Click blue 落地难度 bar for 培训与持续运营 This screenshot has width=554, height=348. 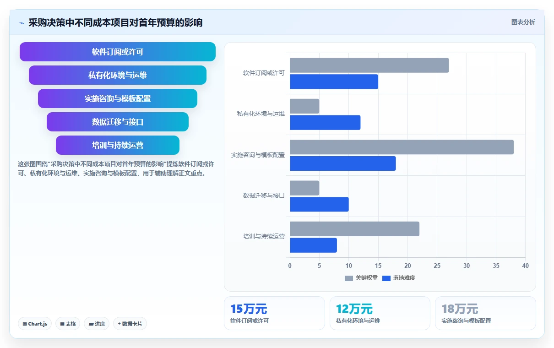(x=313, y=245)
